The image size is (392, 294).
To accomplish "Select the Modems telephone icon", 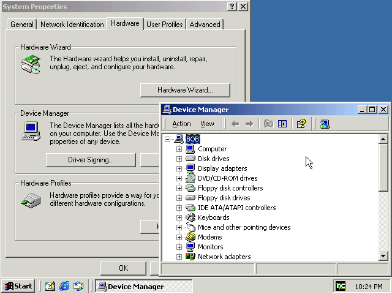I will pyautogui.click(x=190, y=237).
